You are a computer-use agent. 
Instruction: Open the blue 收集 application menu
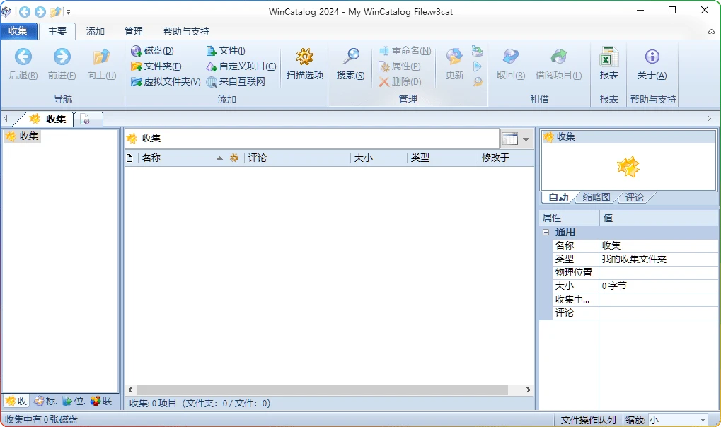18,31
